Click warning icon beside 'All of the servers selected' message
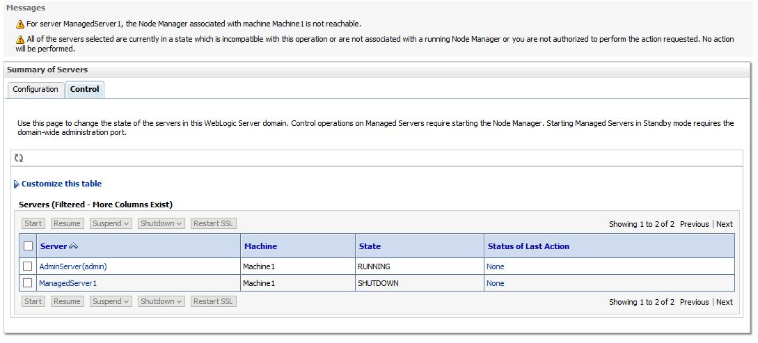This screenshot has width=758, height=343. coord(19,40)
